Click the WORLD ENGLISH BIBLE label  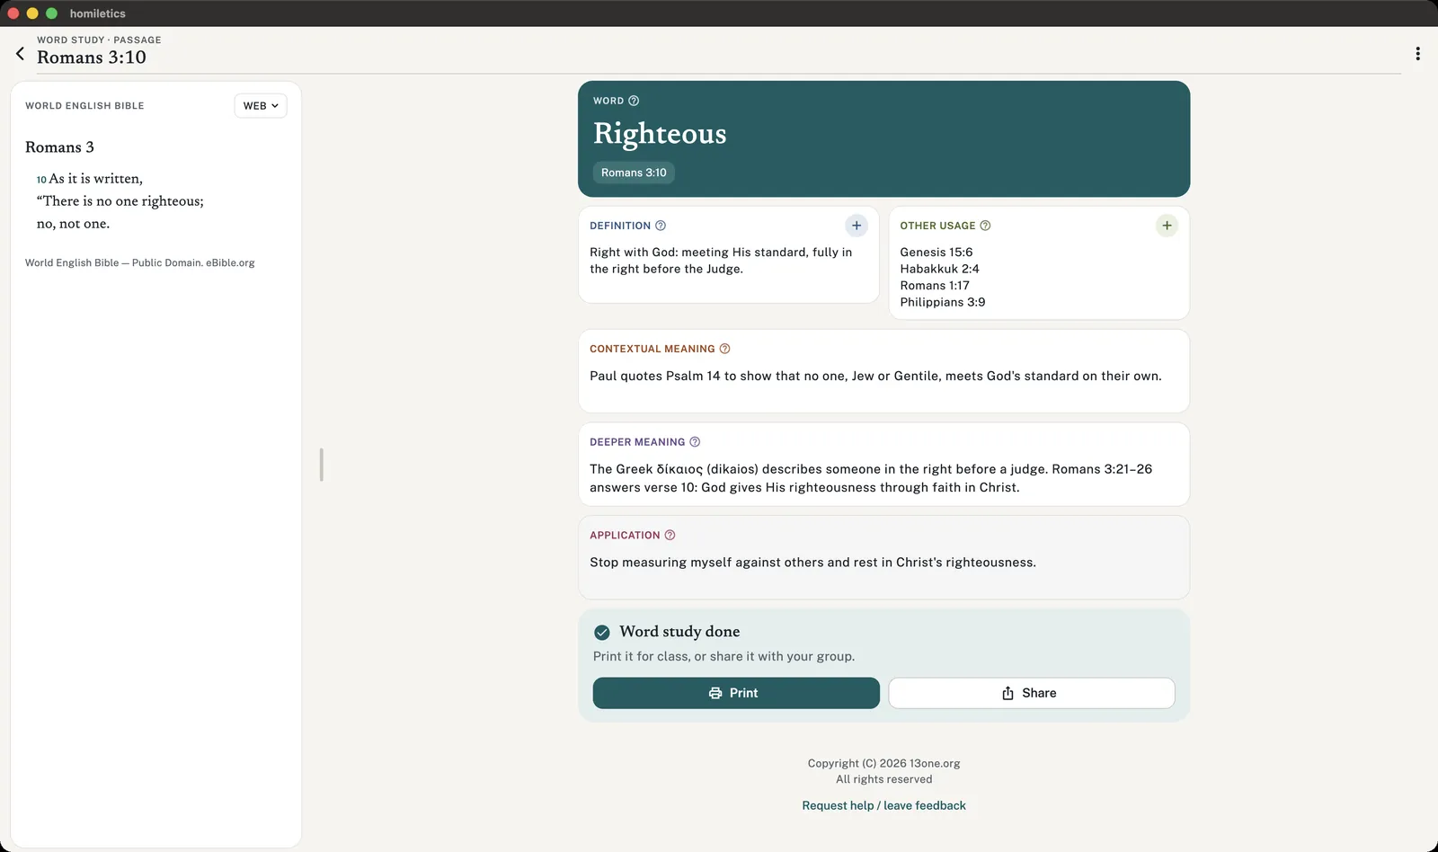click(x=84, y=106)
